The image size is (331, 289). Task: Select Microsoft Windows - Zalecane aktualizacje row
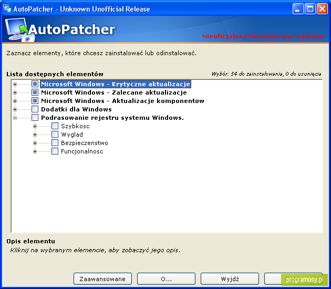114,92
